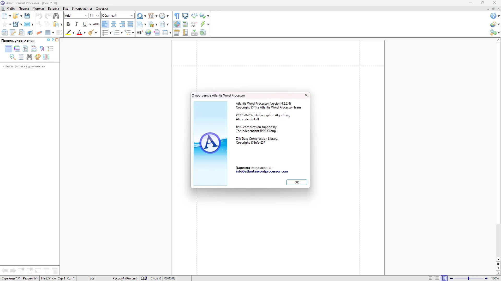Click the spellcheck ABC checkmark icon
The width and height of the screenshot is (501, 281).
(194, 16)
